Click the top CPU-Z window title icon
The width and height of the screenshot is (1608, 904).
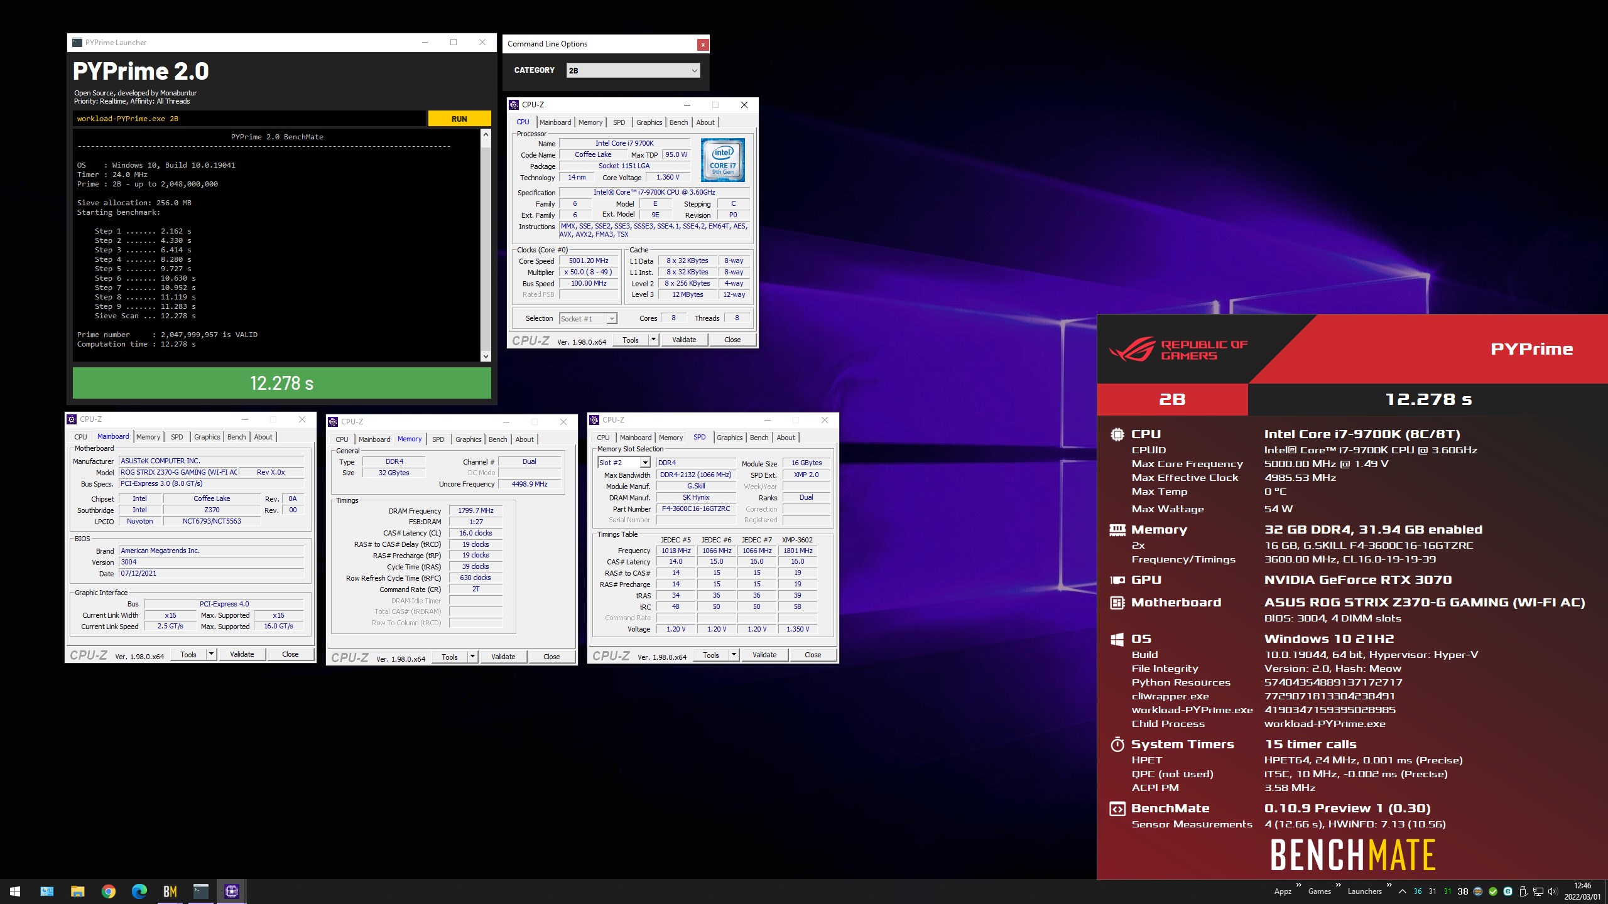pyautogui.click(x=514, y=105)
